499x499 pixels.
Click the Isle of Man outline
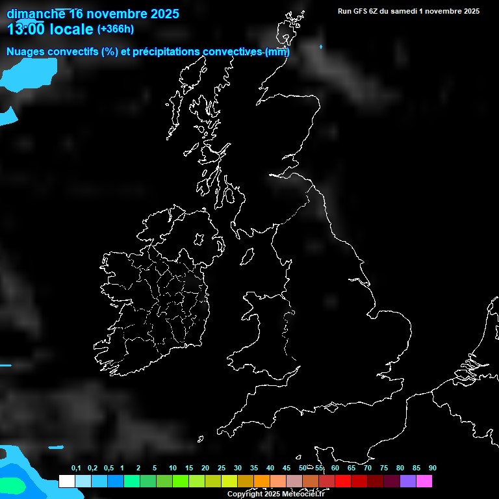click(x=248, y=257)
